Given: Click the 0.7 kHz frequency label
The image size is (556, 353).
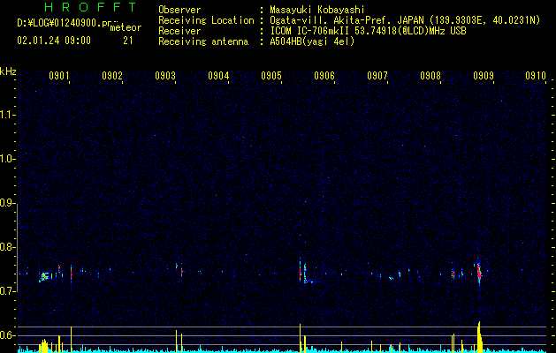Looking at the screenshot, I should [x=7, y=291].
